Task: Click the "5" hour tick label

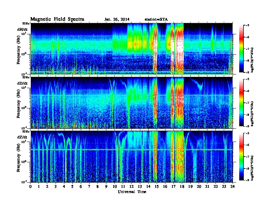Action: (x=72, y=187)
